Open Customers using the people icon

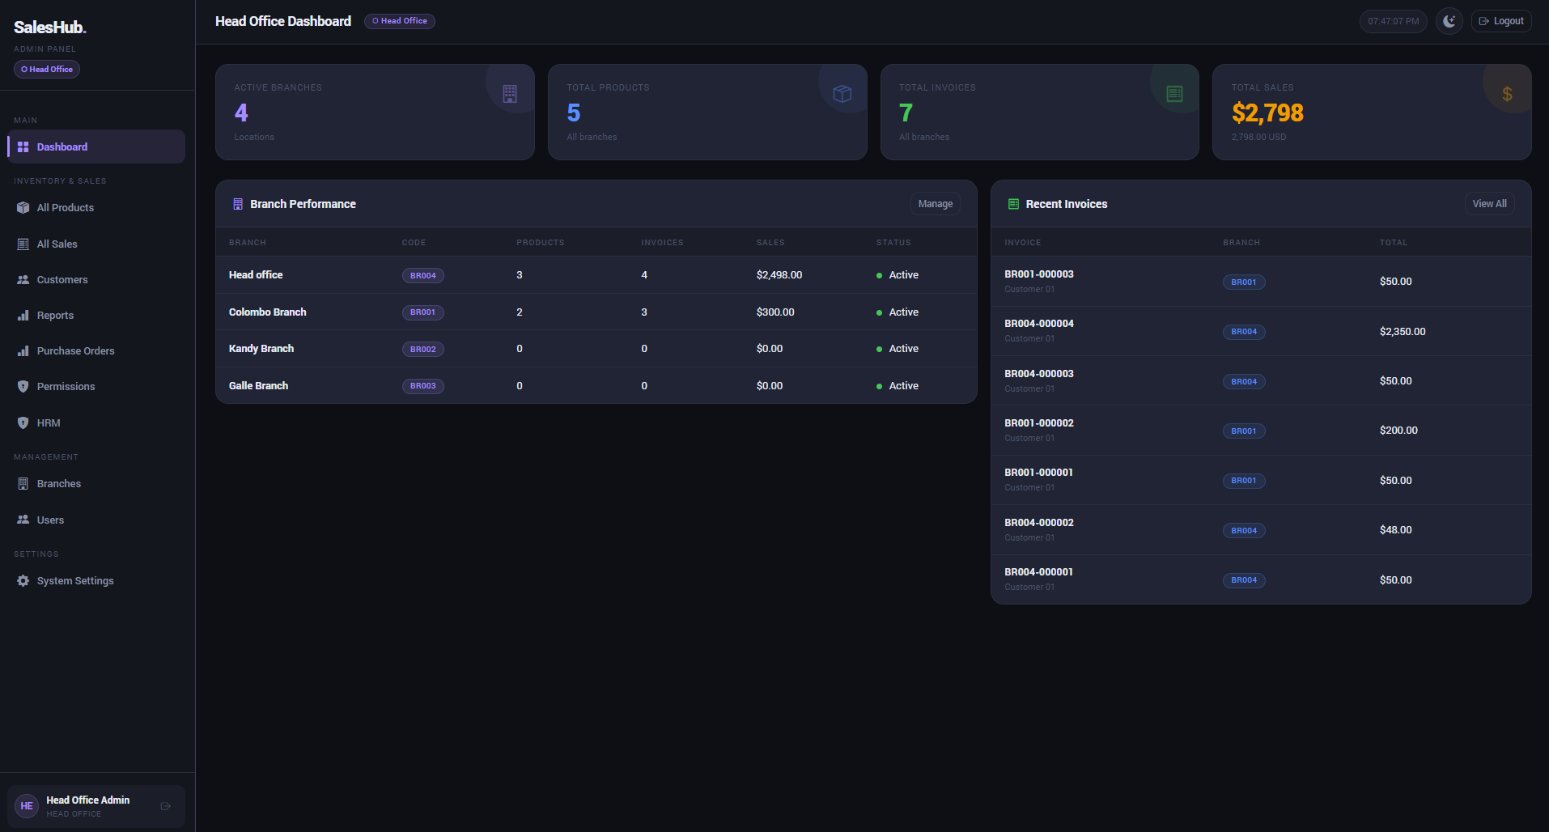click(x=23, y=279)
